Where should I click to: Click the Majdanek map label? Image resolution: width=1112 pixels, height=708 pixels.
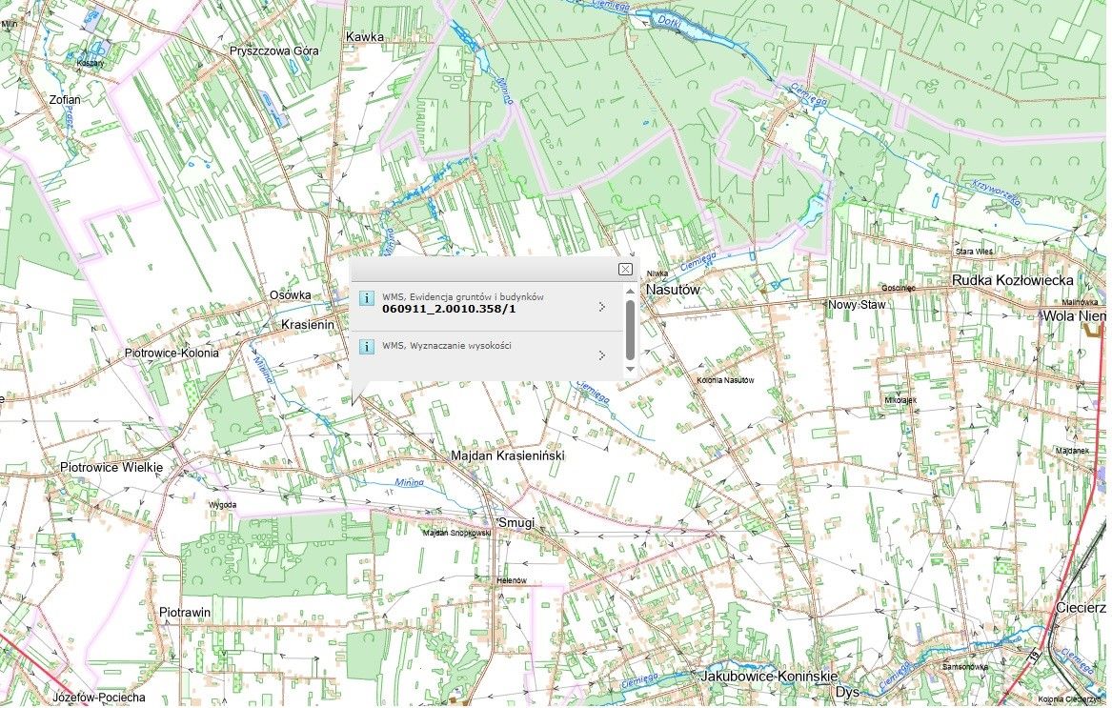tap(1072, 451)
